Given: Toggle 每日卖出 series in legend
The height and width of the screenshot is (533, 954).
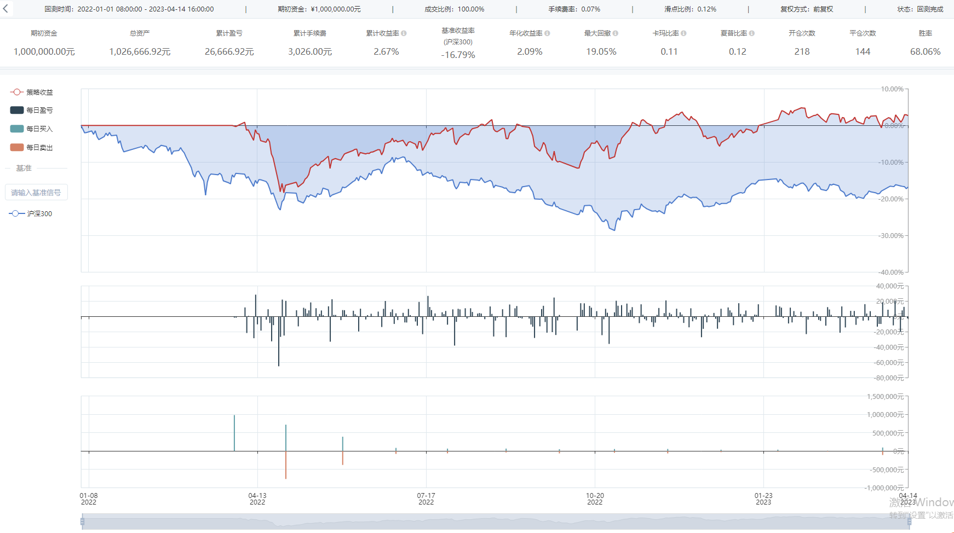Looking at the screenshot, I should coord(32,147).
